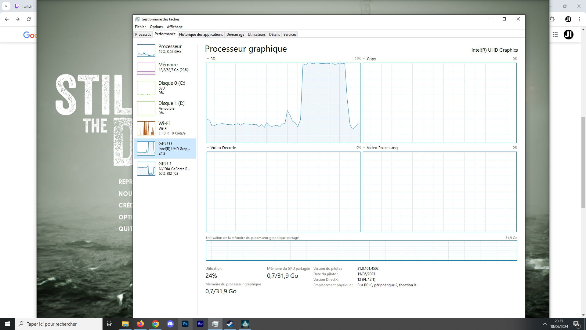Open the Détails tab
The height and width of the screenshot is (330, 586).
[x=274, y=35]
